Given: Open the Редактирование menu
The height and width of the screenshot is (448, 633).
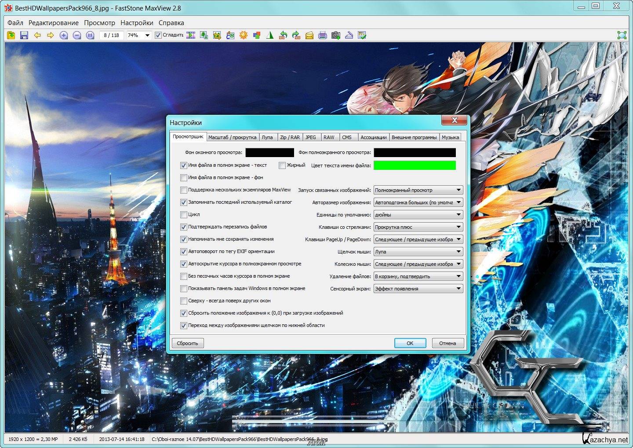Looking at the screenshot, I should click(x=54, y=23).
